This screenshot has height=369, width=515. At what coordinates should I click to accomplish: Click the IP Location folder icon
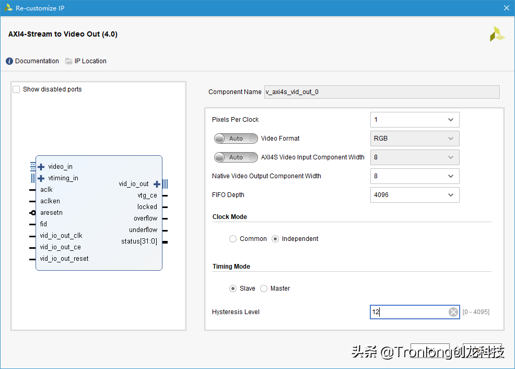click(69, 61)
